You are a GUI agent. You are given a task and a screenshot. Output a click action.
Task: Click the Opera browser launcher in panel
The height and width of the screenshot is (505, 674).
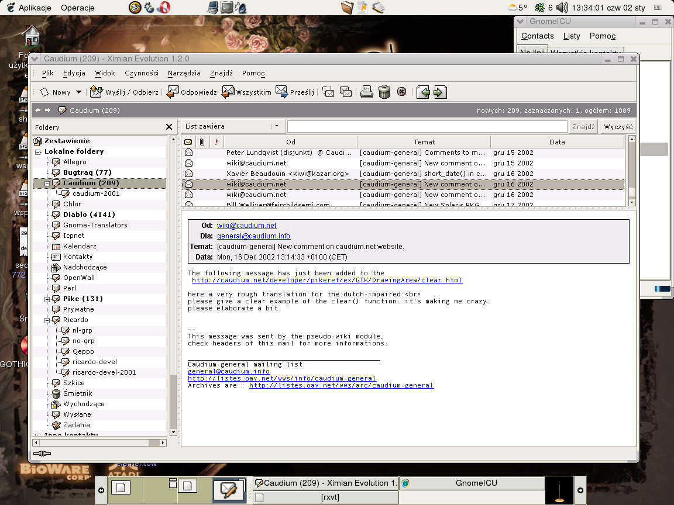tap(164, 7)
